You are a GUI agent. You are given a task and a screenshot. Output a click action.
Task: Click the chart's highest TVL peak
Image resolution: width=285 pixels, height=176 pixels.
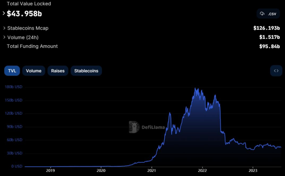[195, 88]
